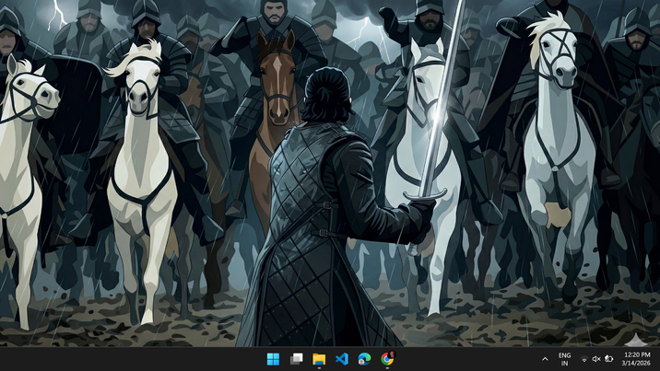The image size is (660, 371).
Task: Click the red notification badge on Chrome
Action: (392, 353)
